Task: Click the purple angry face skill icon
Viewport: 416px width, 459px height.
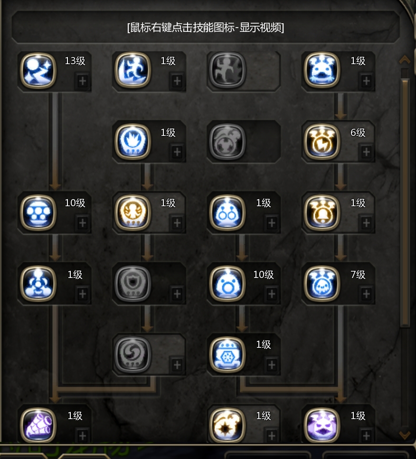Action: [322, 425]
